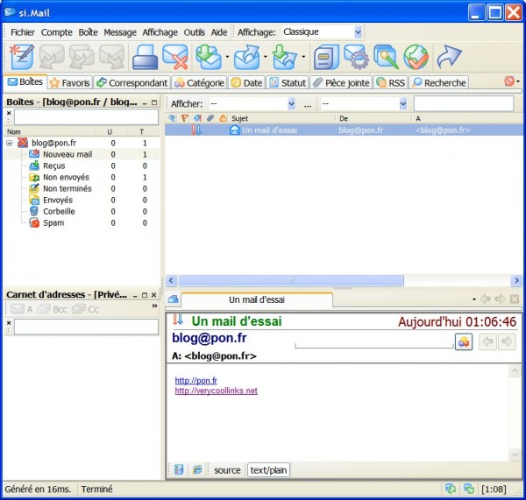The image size is (526, 500).
Task: Switch to the Pièce jointe tab
Action: 341,82
